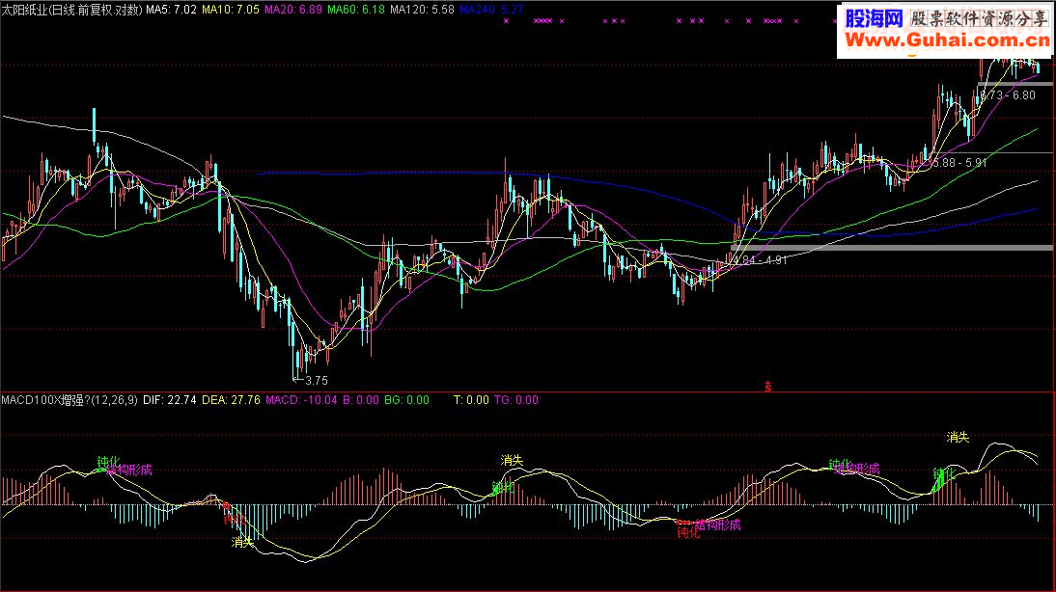The width and height of the screenshot is (1056, 592).
Task: Click the magenta TG: 0.00 value
Action: [516, 400]
